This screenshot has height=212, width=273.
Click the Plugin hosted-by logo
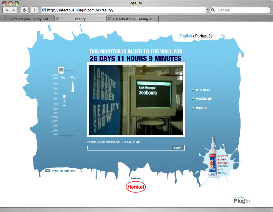242,200
